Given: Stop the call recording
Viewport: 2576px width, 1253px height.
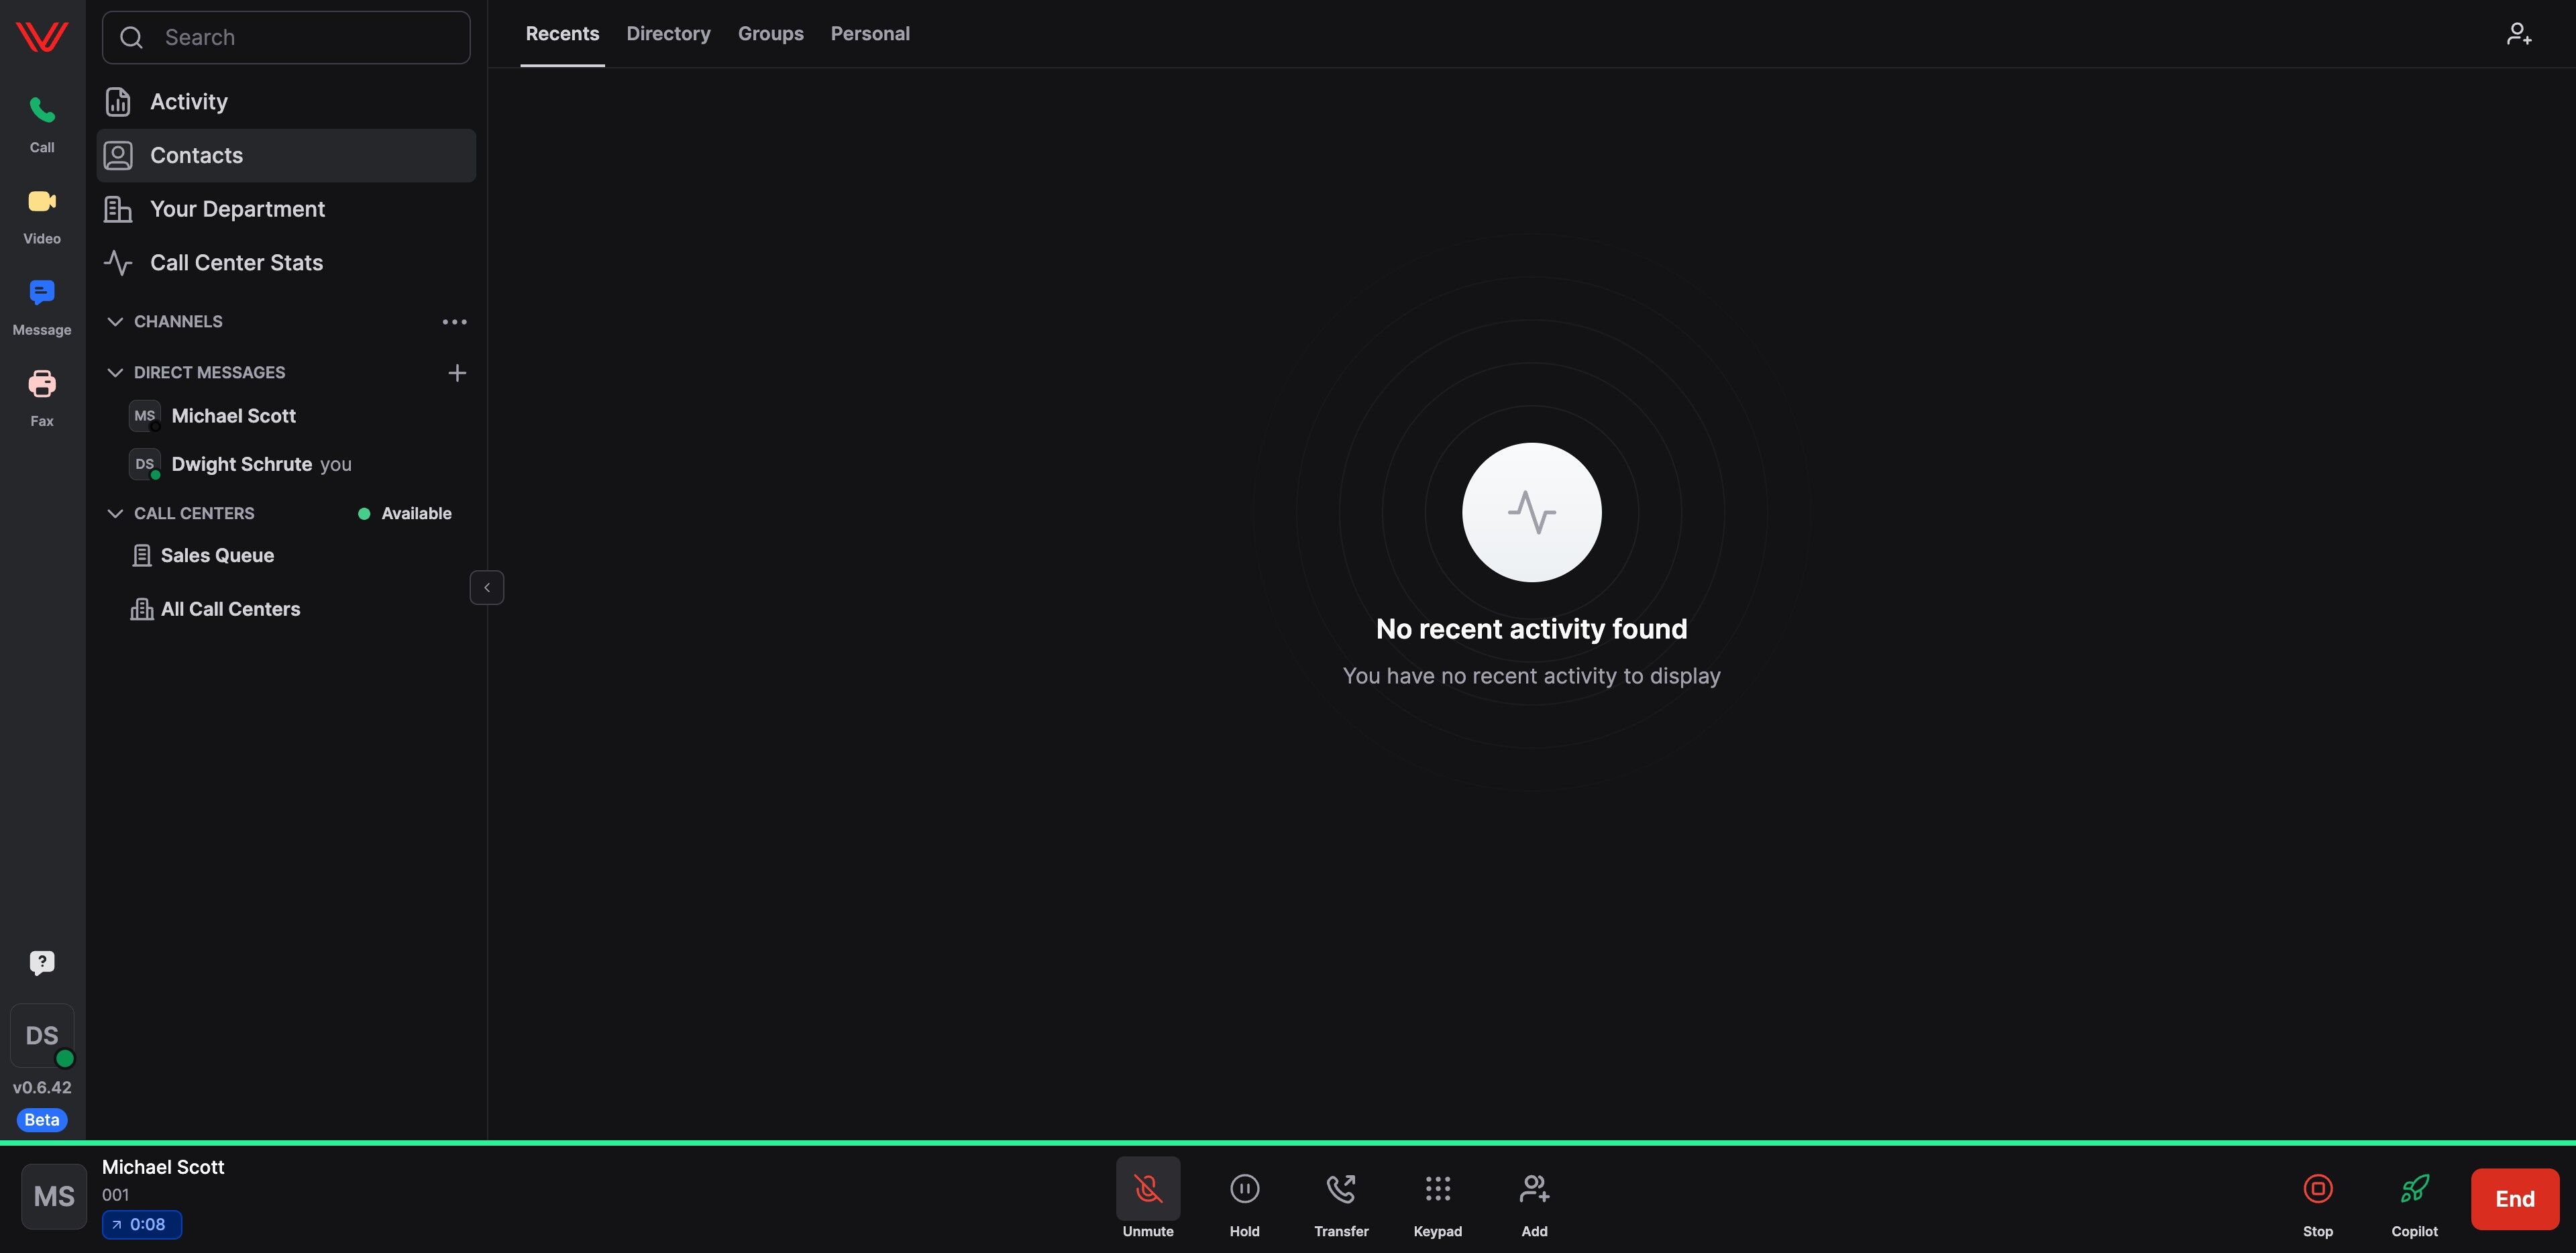Looking at the screenshot, I should click(2317, 1189).
